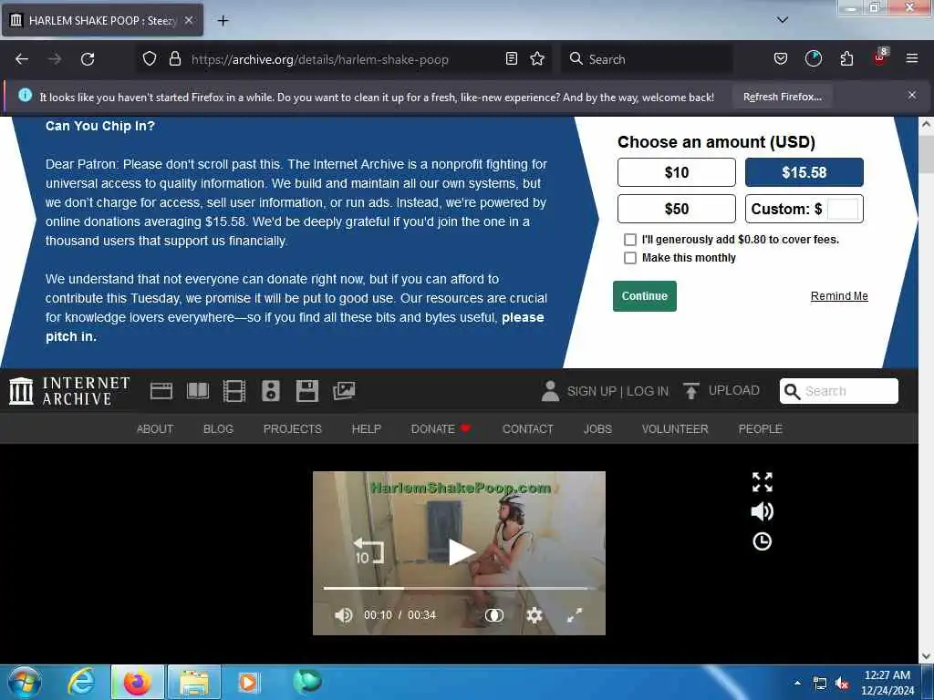Open the Internet Archive software floppy icon
This screenshot has height=700, width=934.
click(x=306, y=391)
